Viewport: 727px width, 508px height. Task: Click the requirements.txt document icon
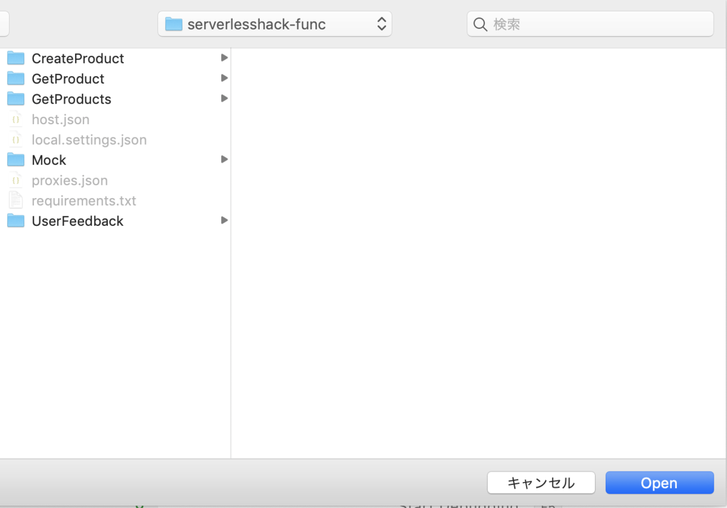pyautogui.click(x=16, y=200)
